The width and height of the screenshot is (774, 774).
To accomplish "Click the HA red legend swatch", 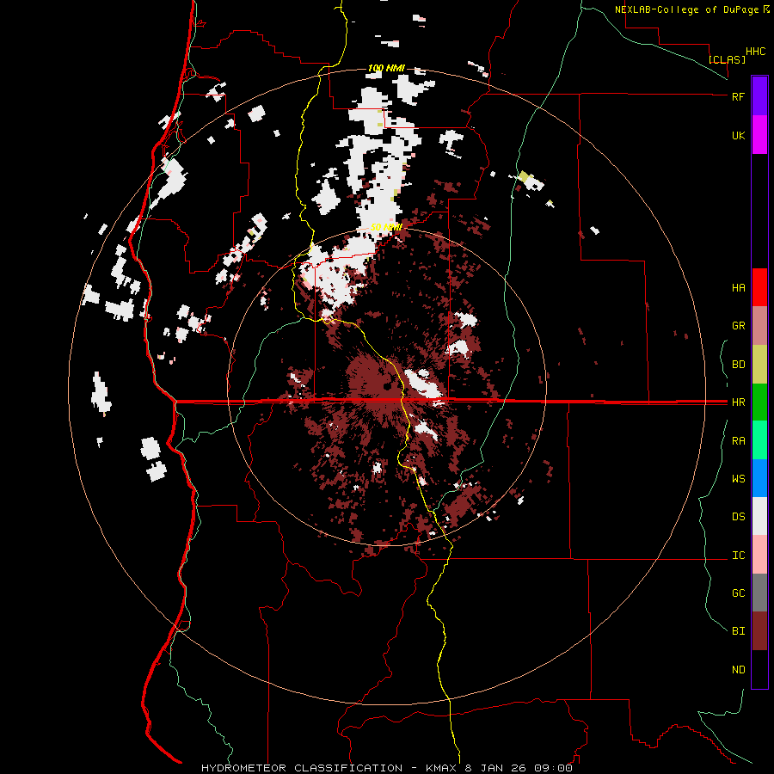I will click(759, 287).
